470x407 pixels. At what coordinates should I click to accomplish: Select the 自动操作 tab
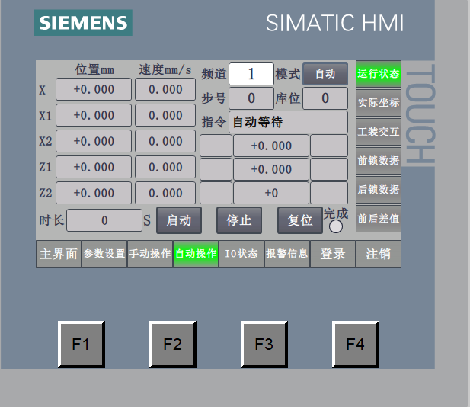click(196, 254)
